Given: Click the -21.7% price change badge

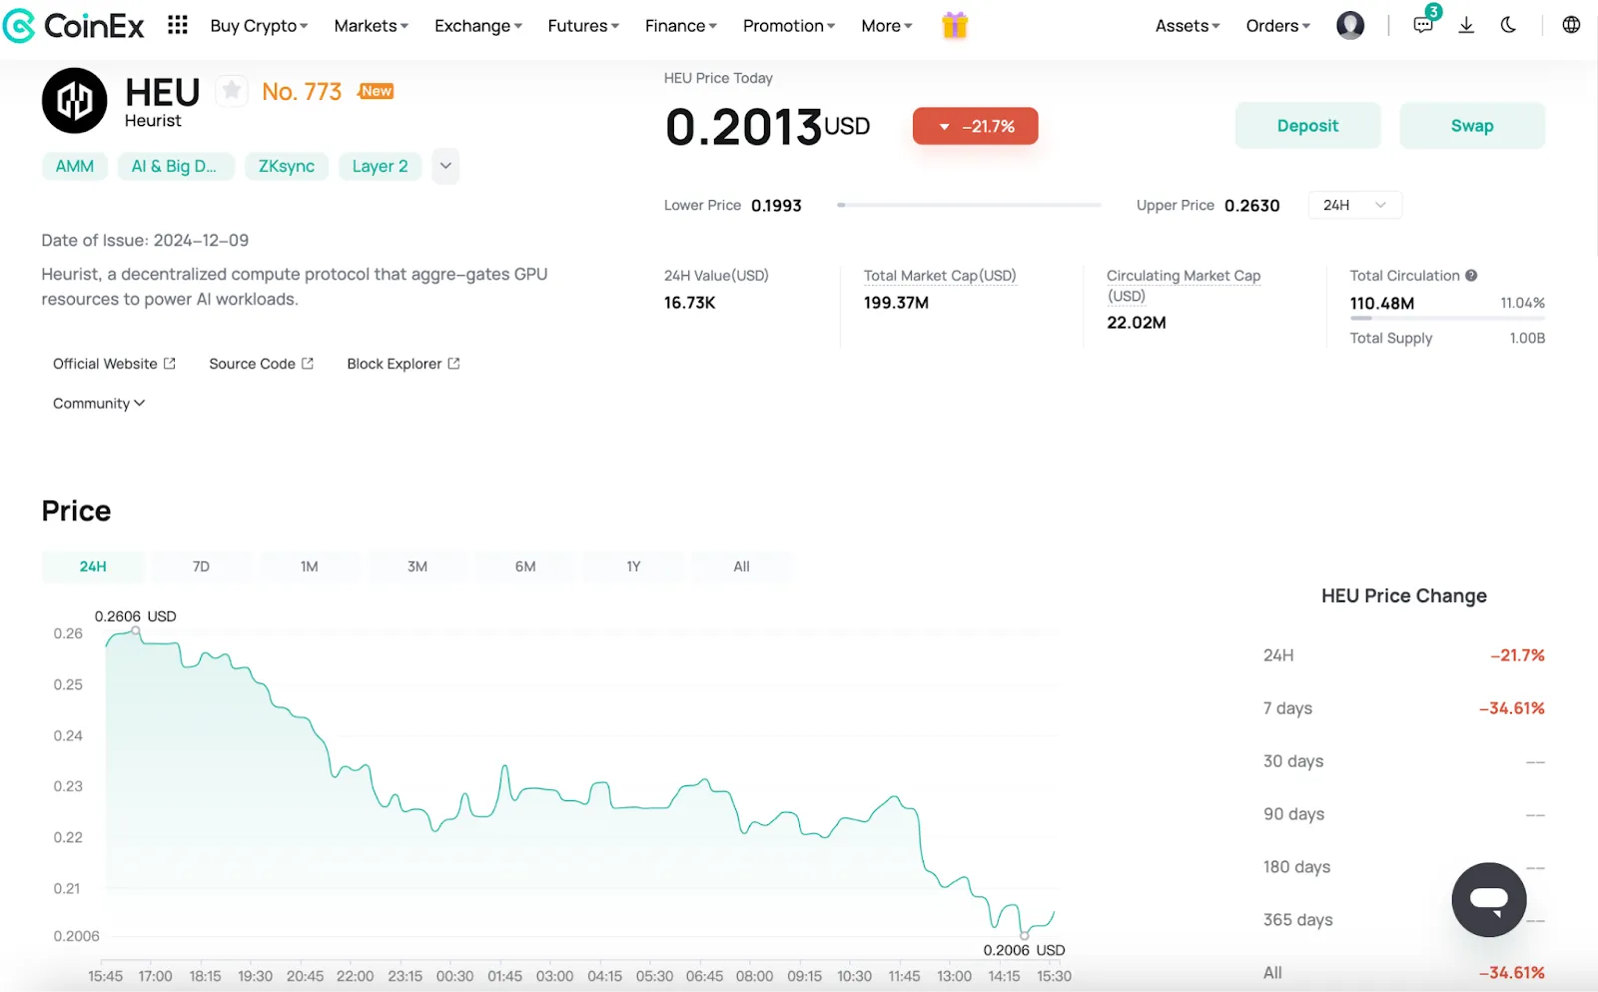Looking at the screenshot, I should tap(975, 126).
